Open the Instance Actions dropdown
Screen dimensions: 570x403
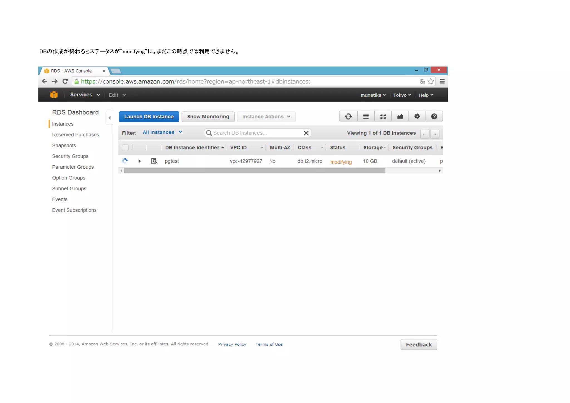[x=266, y=117]
